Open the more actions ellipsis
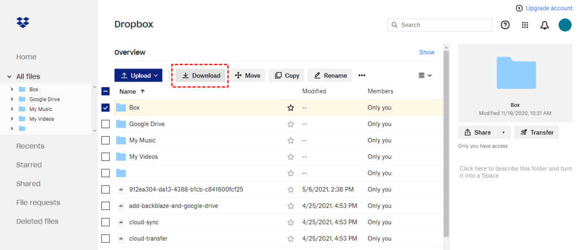This screenshot has height=250, width=579. point(362,75)
